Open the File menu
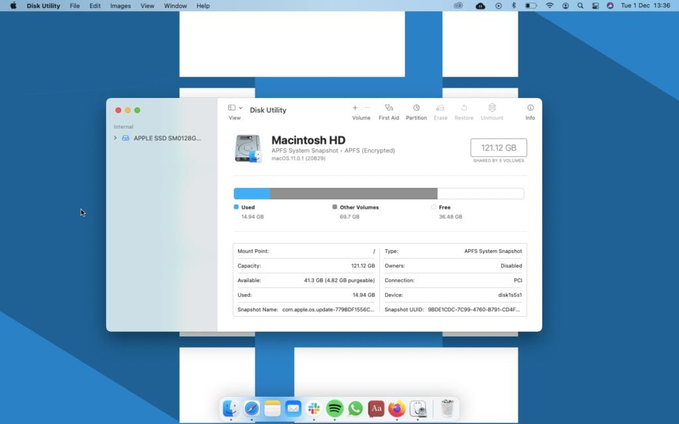 click(x=74, y=5)
